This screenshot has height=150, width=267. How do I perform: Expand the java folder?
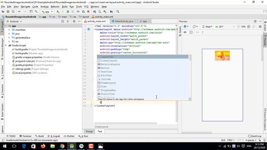(x=9, y=34)
